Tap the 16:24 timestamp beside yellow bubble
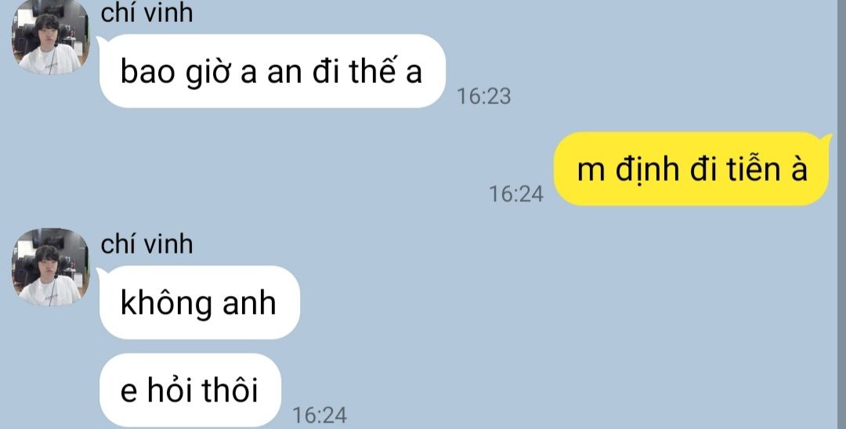 pyautogui.click(x=515, y=194)
